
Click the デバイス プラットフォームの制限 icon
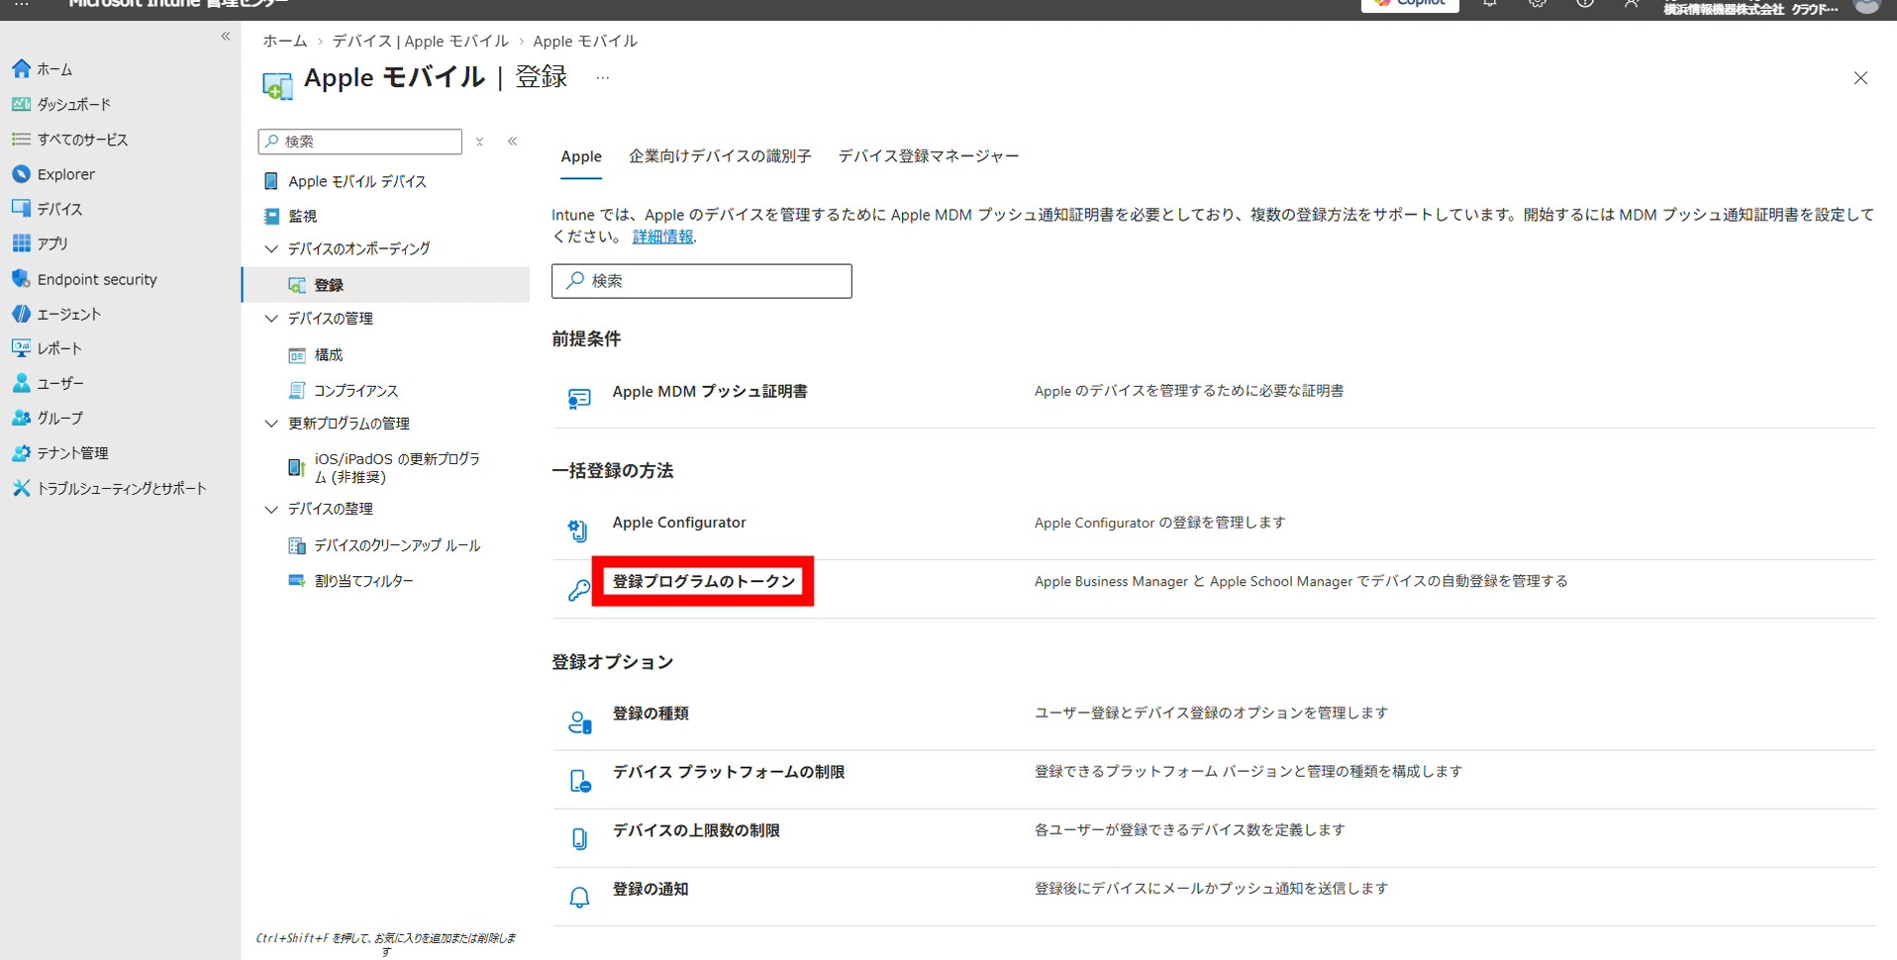[580, 781]
